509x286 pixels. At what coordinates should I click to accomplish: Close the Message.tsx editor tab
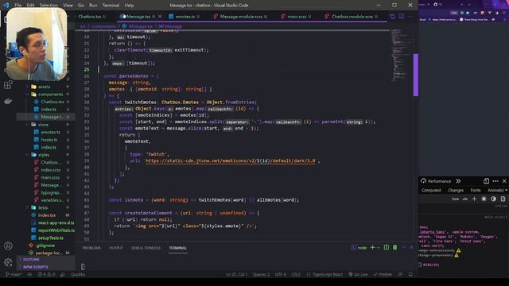coord(160,16)
